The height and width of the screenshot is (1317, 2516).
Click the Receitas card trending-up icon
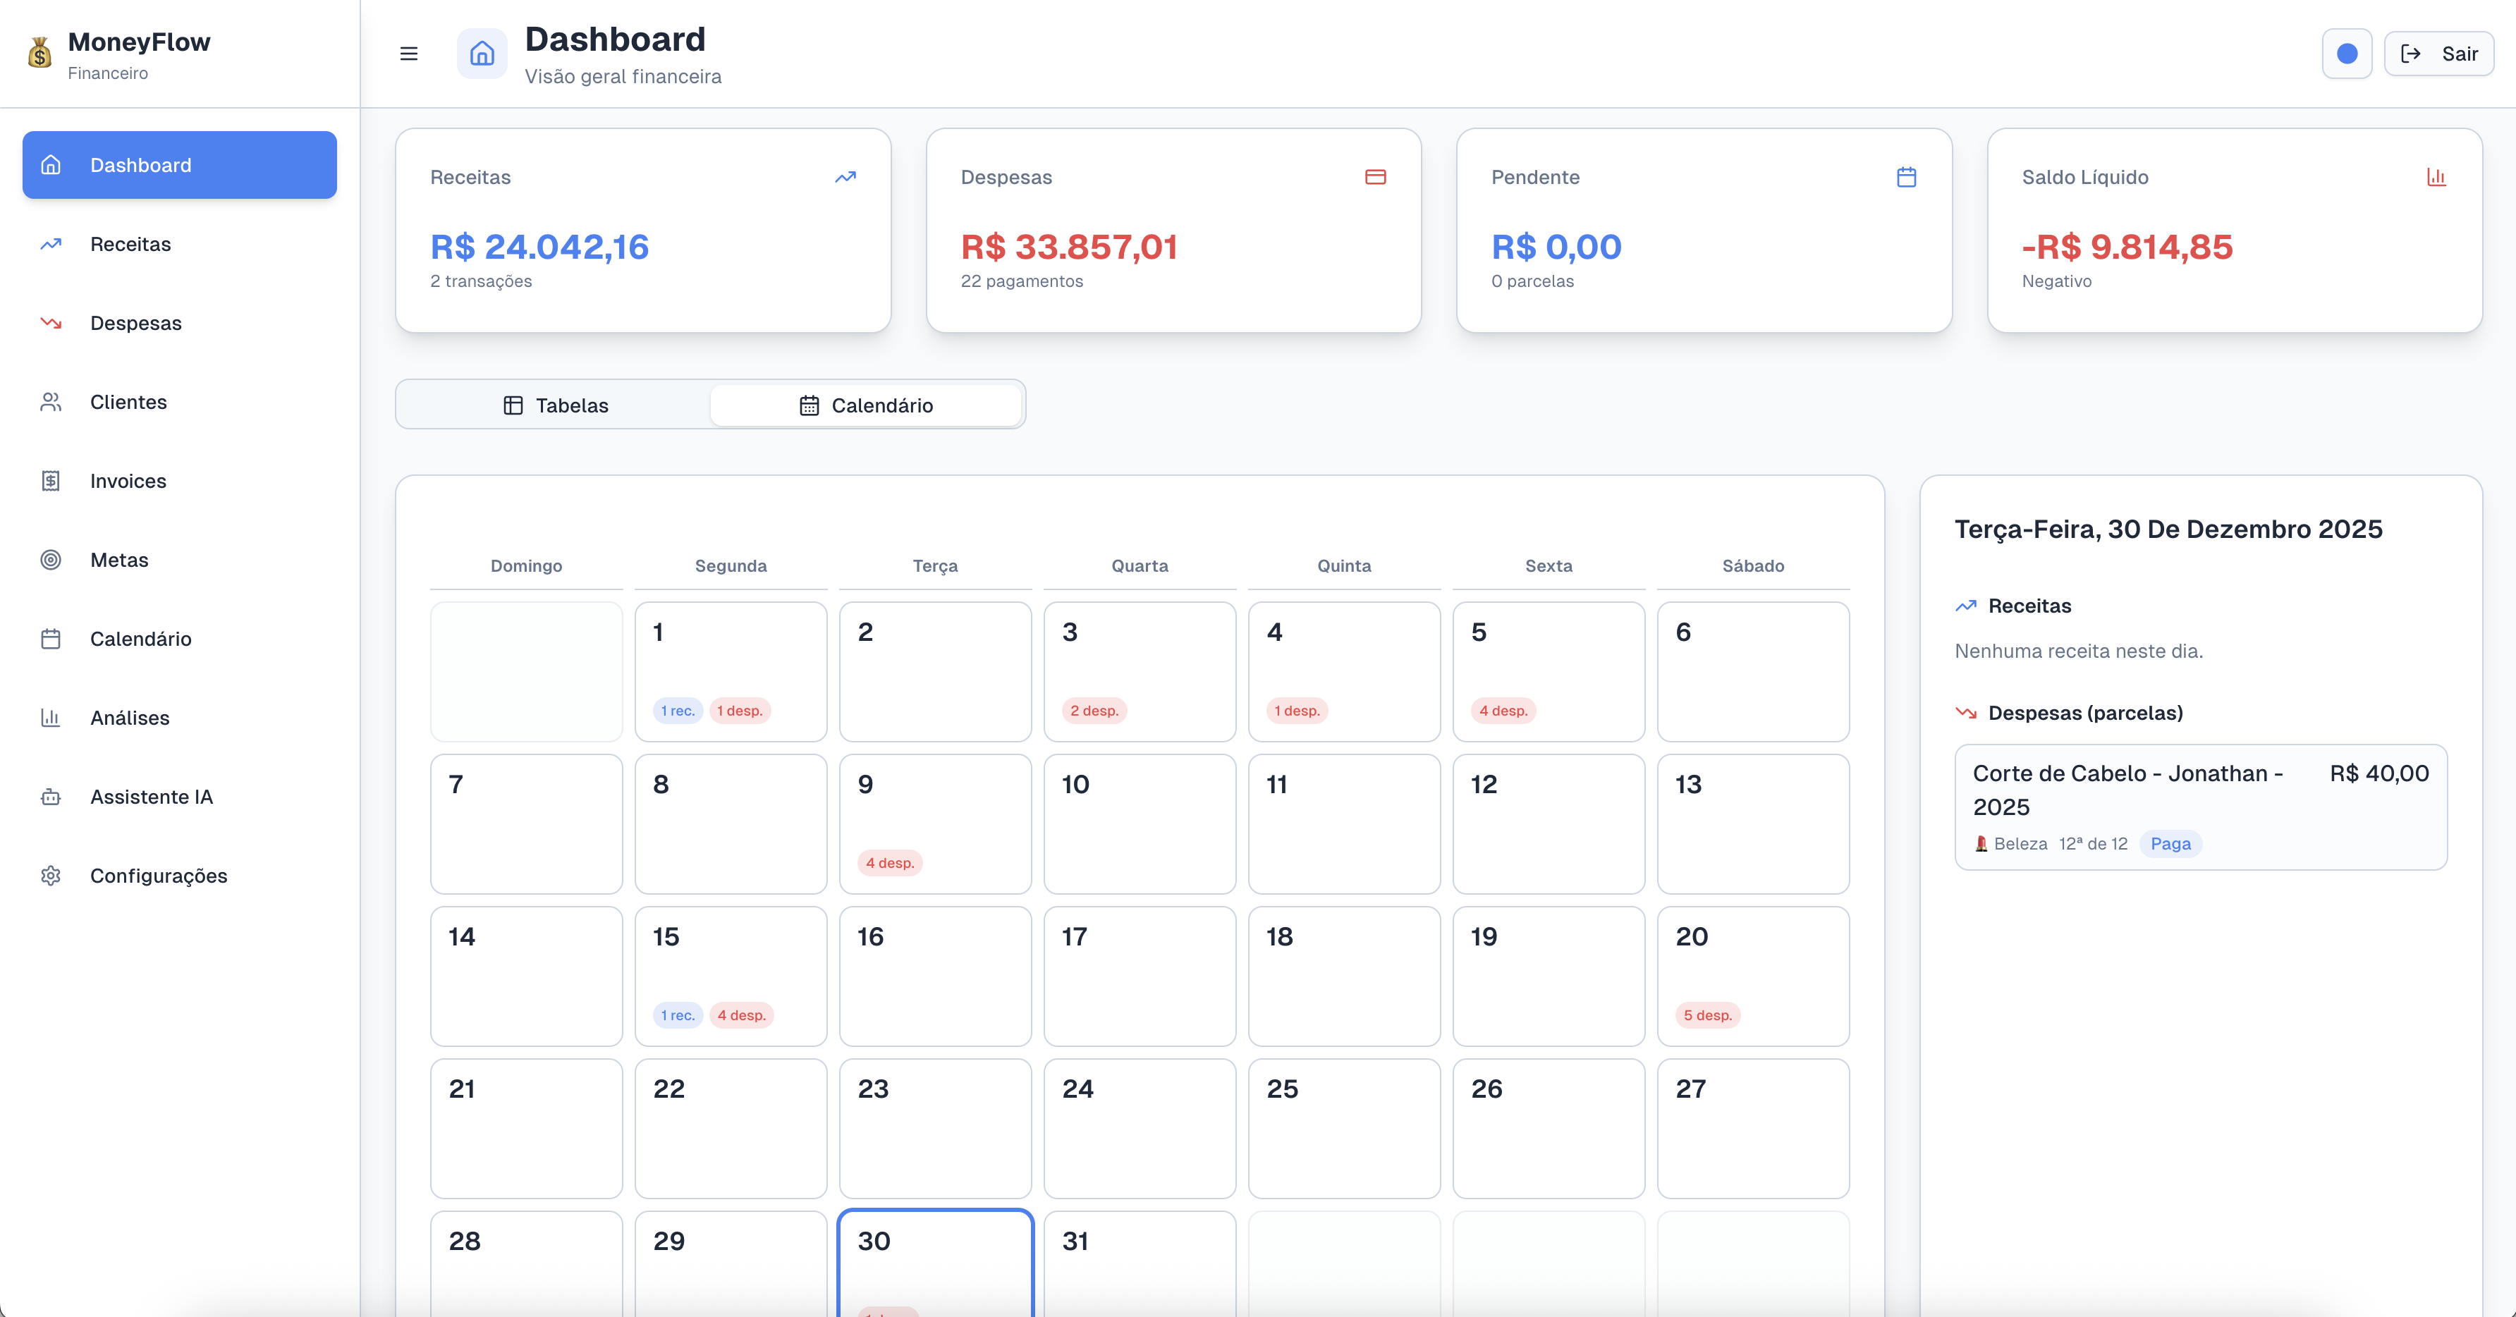pyautogui.click(x=845, y=177)
